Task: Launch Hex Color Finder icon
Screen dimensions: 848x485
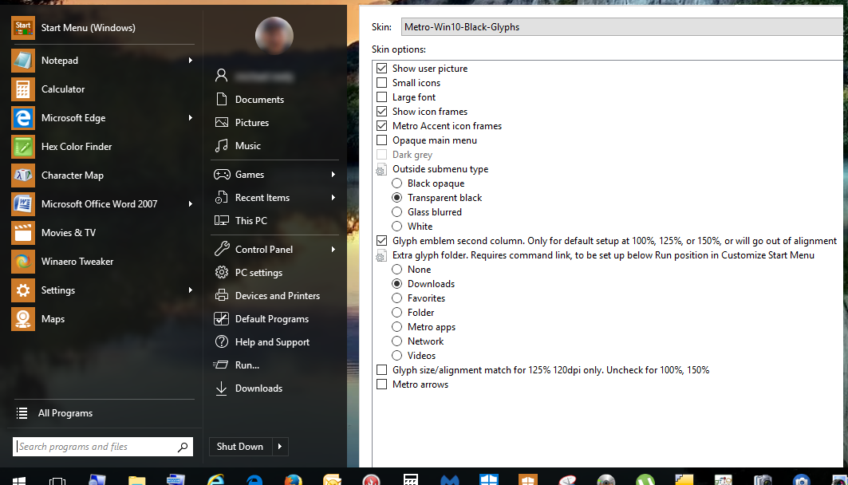Action: [x=22, y=147]
